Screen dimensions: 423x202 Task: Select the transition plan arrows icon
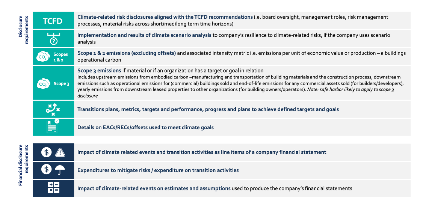[x=53, y=109]
